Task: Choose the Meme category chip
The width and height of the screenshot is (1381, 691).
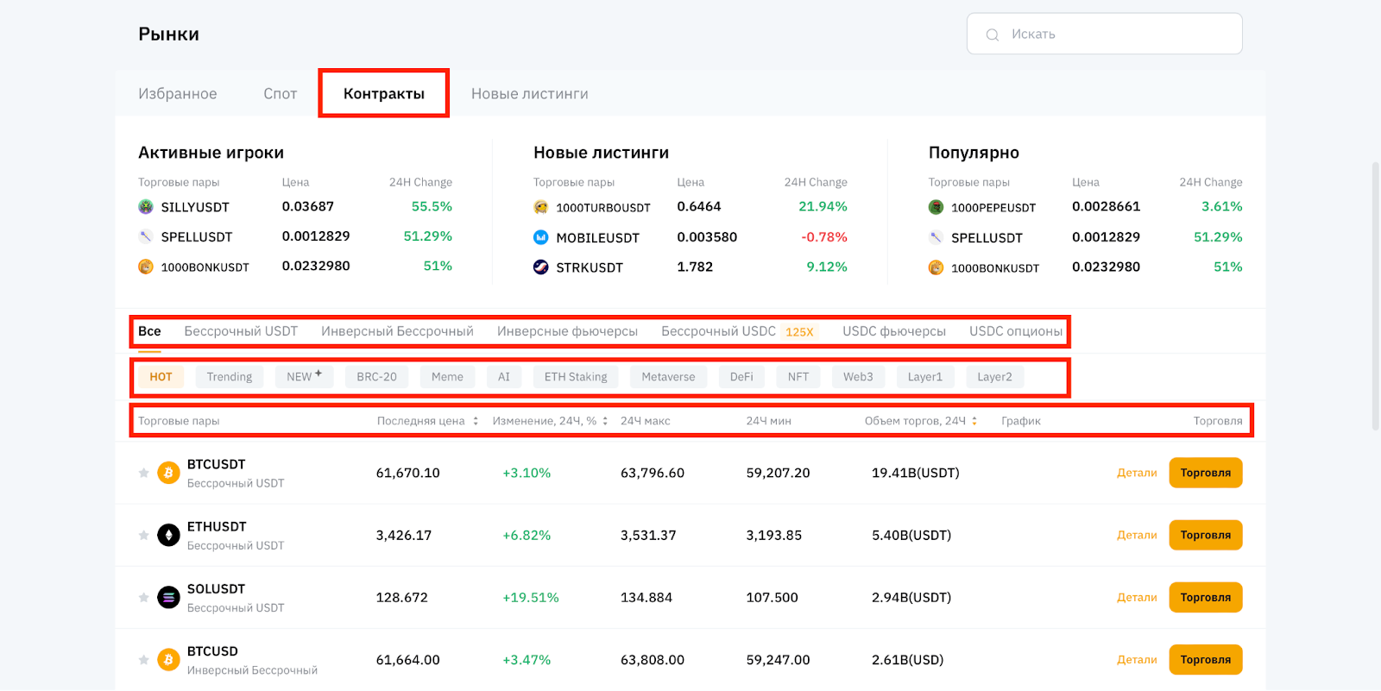Action: pyautogui.click(x=447, y=377)
